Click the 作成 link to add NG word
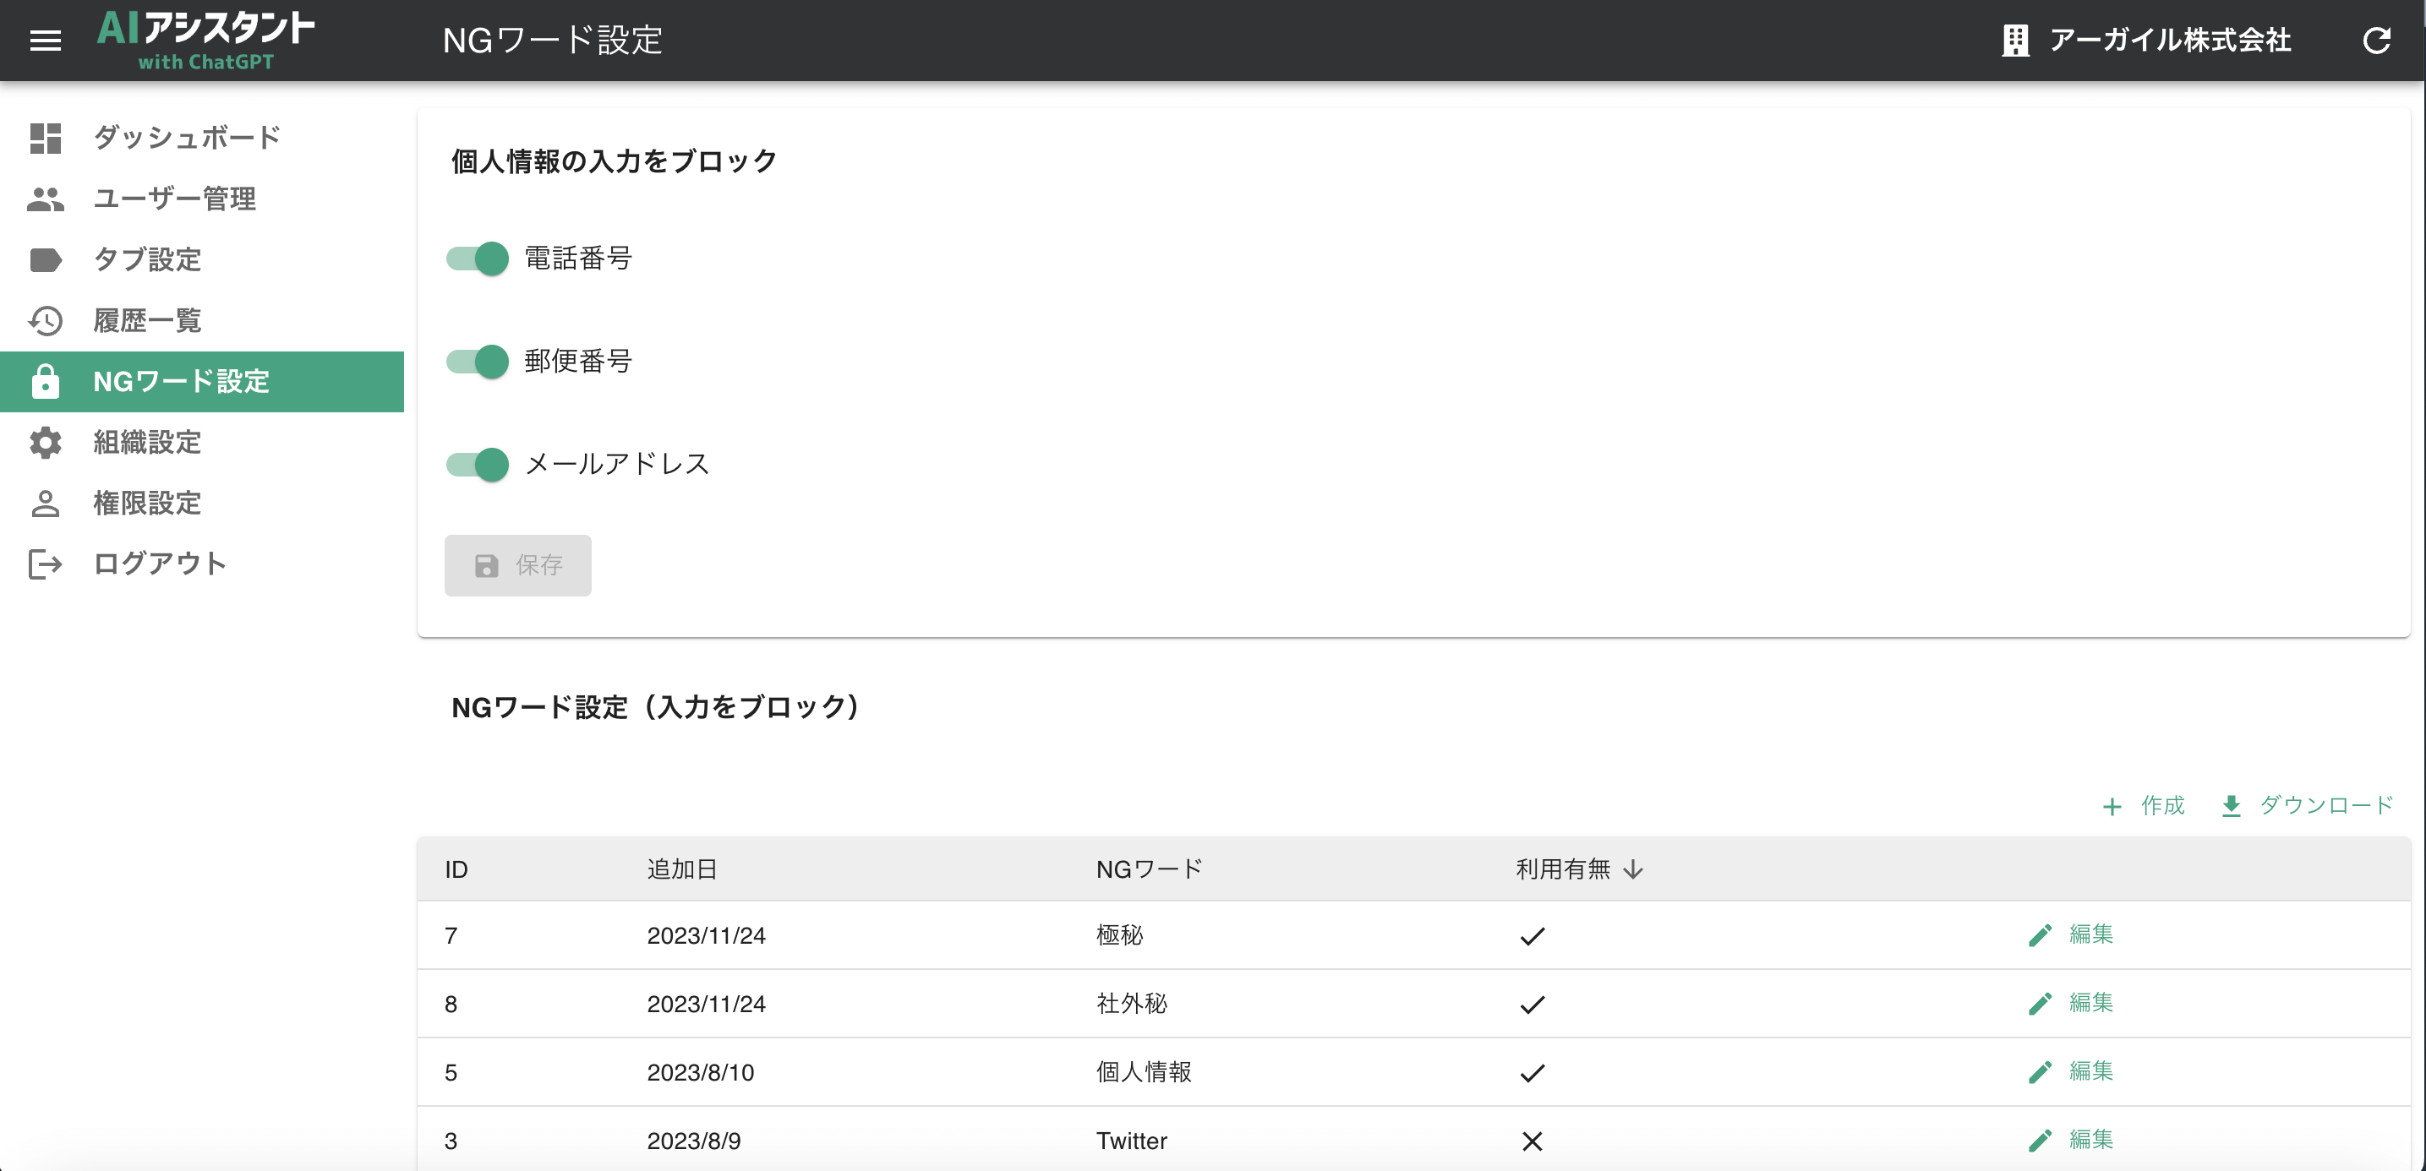2426x1171 pixels. click(x=2145, y=806)
